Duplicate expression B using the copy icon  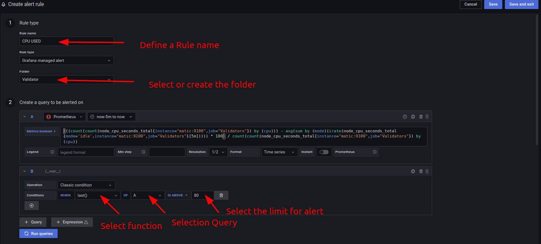[413, 171]
